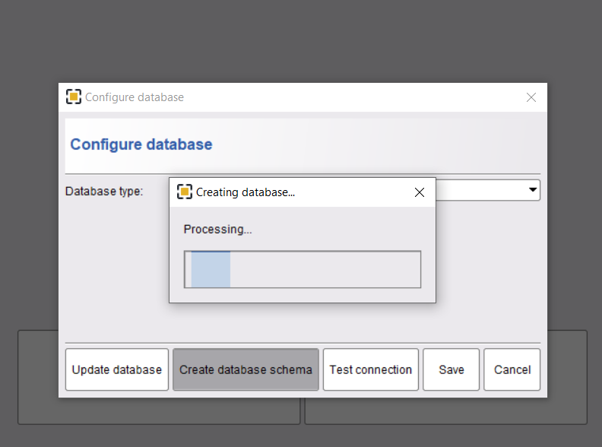Click the app icon in Creating database title bar
This screenshot has height=447, width=602.
[184, 192]
